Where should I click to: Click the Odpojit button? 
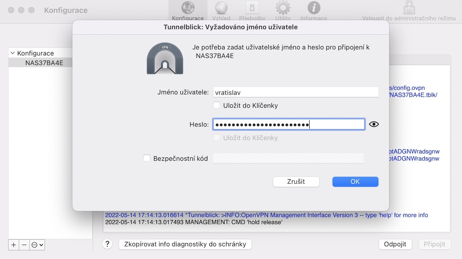pyautogui.click(x=395, y=244)
